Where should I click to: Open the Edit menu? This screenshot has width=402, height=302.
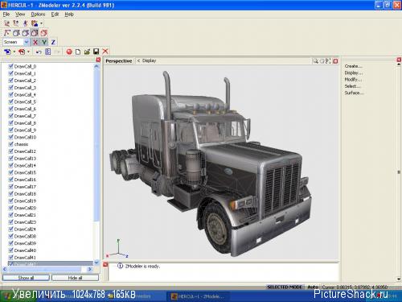55,14
